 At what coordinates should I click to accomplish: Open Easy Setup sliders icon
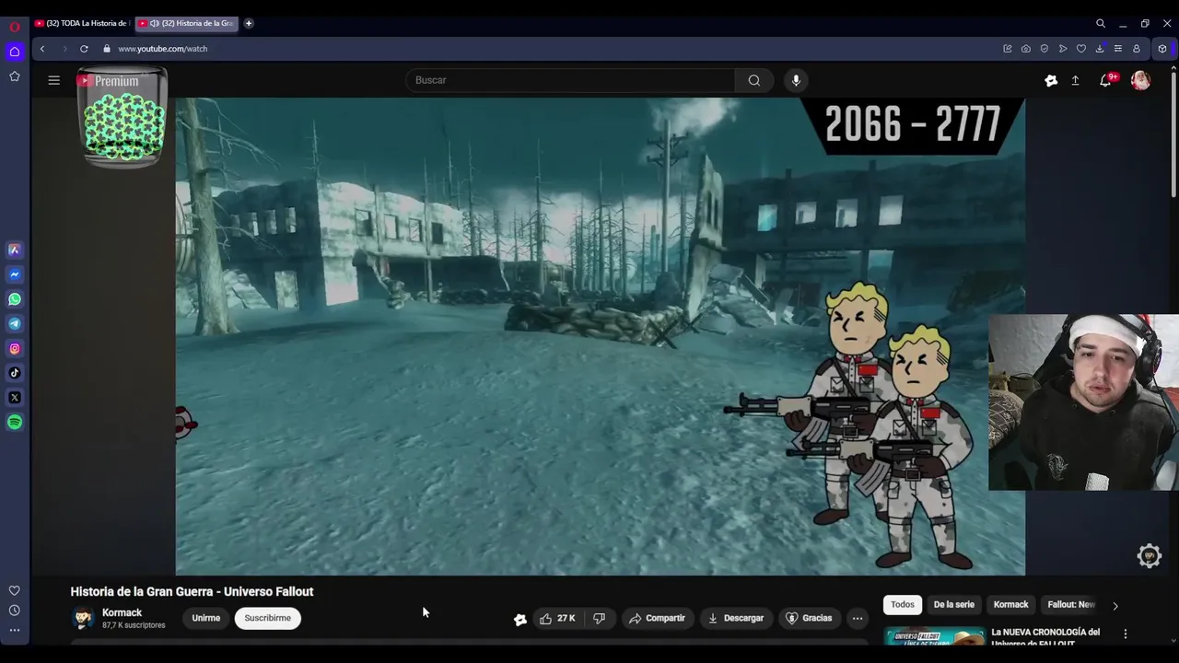(1118, 49)
